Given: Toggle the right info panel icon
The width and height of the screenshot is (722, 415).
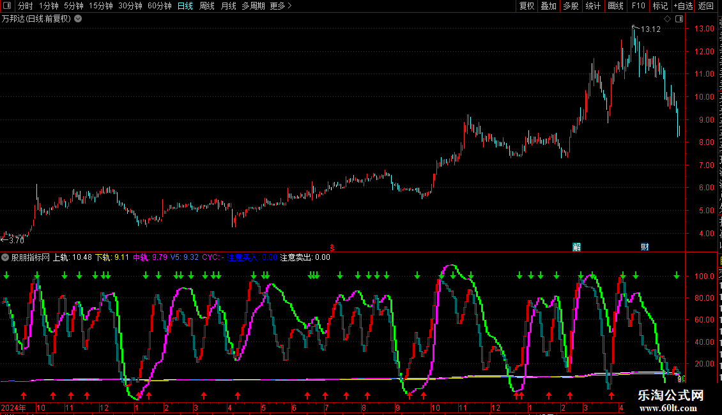Looking at the screenshot, I should (x=679, y=19).
